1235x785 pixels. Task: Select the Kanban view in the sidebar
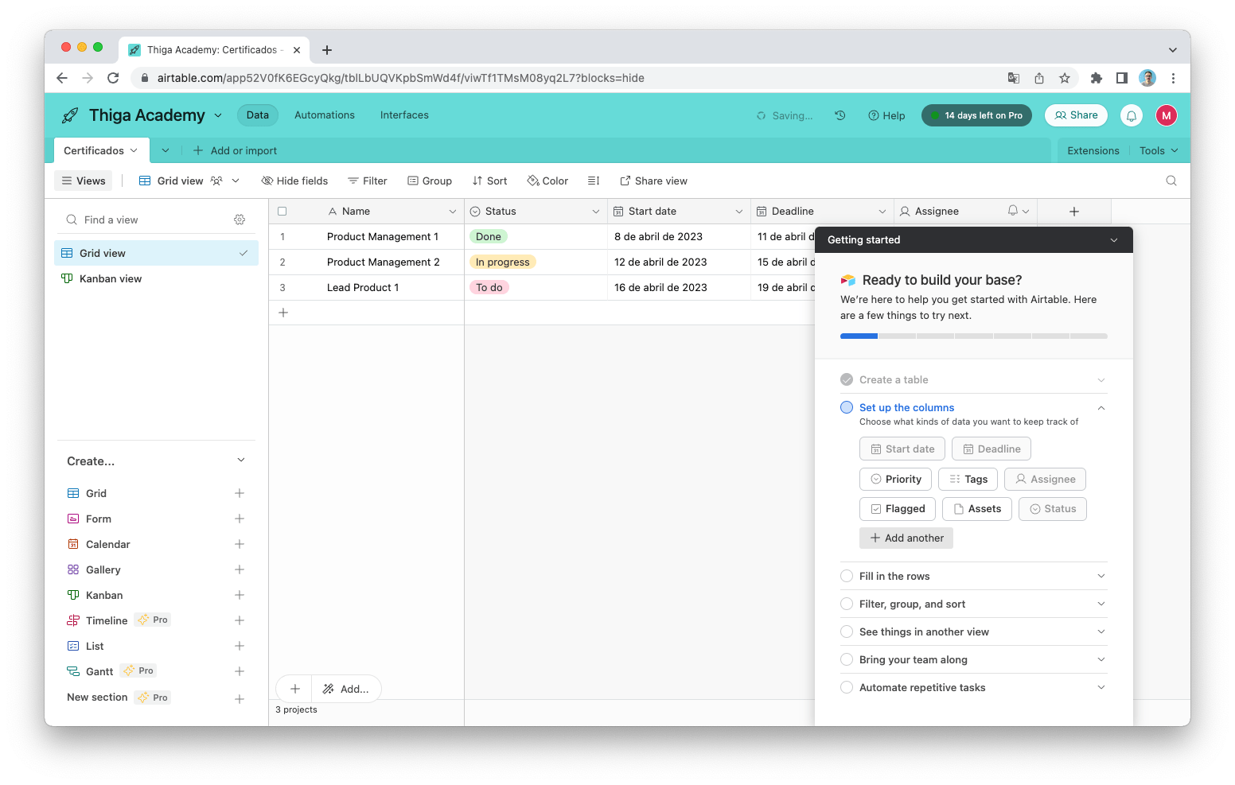click(110, 278)
